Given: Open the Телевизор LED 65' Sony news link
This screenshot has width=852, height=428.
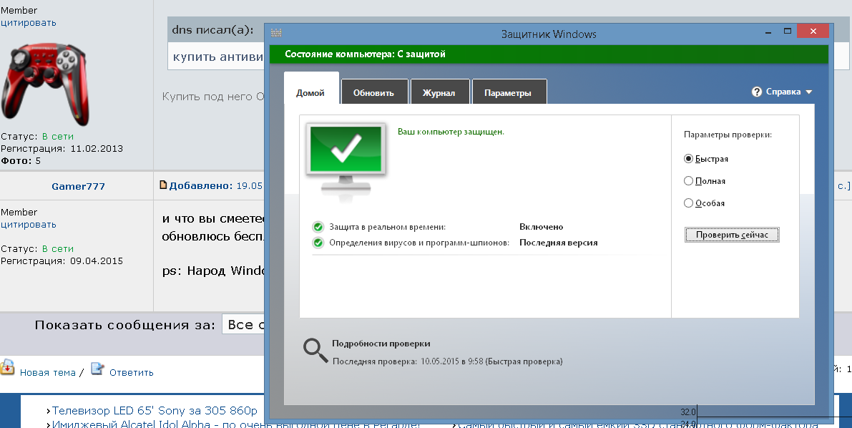Looking at the screenshot, I should click(155, 411).
